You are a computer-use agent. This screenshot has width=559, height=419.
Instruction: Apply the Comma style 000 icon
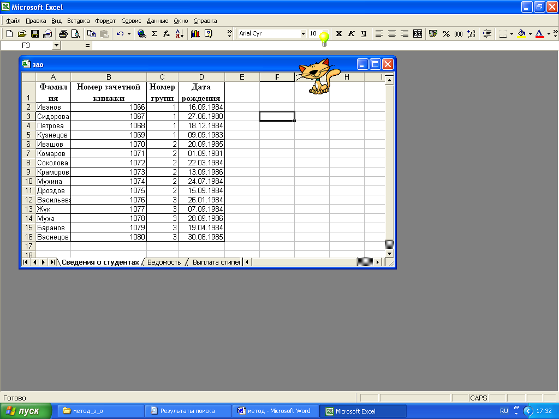pyautogui.click(x=459, y=33)
